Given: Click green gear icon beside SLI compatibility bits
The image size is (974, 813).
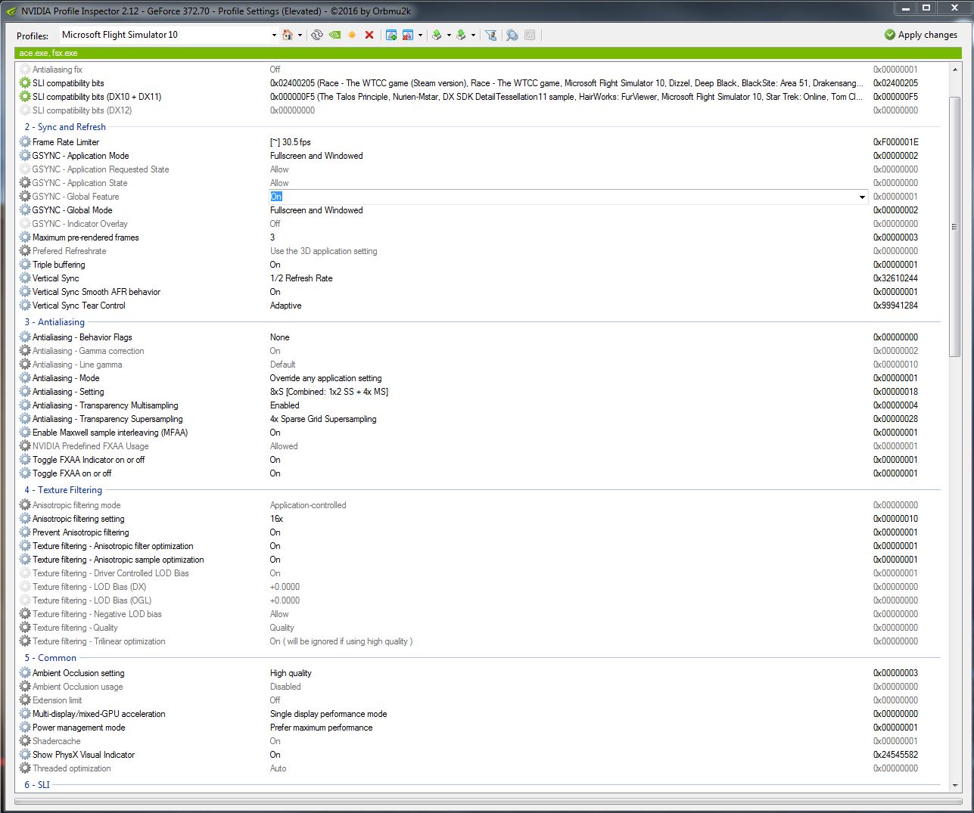Looking at the screenshot, I should (x=25, y=83).
